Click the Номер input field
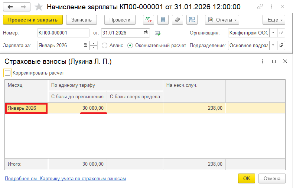Screen dimensions: 293x188 click(63, 33)
